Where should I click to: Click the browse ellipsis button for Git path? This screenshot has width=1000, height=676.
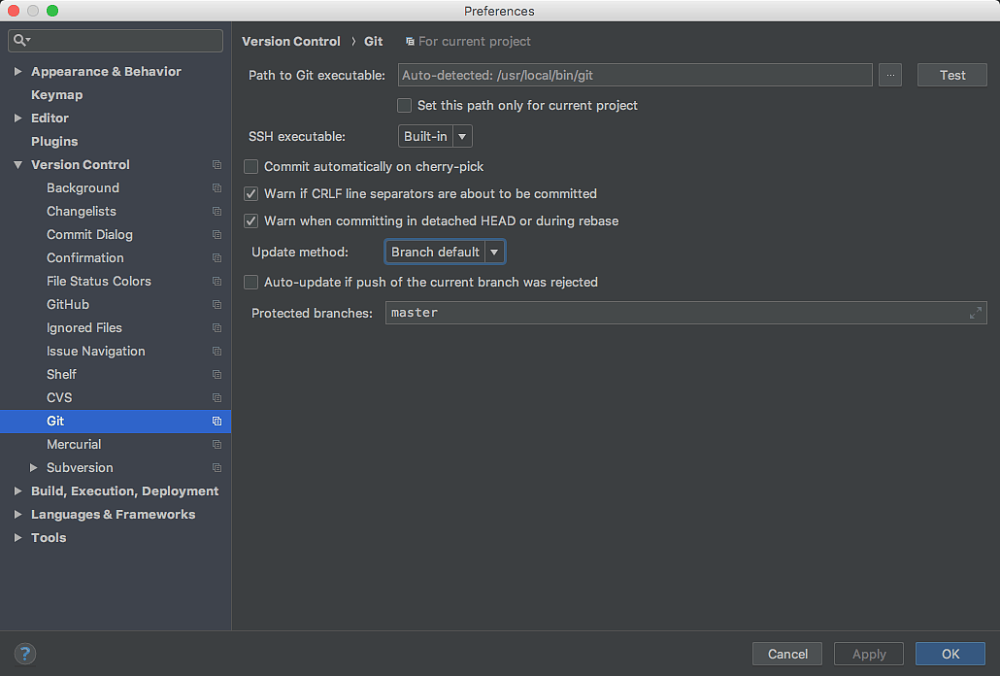pyautogui.click(x=890, y=75)
